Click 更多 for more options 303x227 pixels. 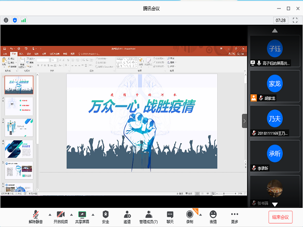pyautogui.click(x=234, y=217)
